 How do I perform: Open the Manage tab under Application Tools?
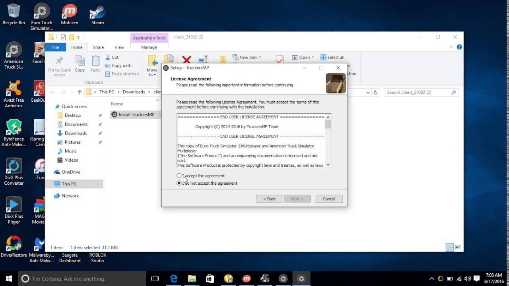(149, 47)
